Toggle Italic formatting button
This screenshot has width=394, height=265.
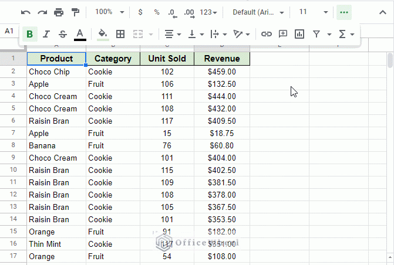(x=46, y=34)
